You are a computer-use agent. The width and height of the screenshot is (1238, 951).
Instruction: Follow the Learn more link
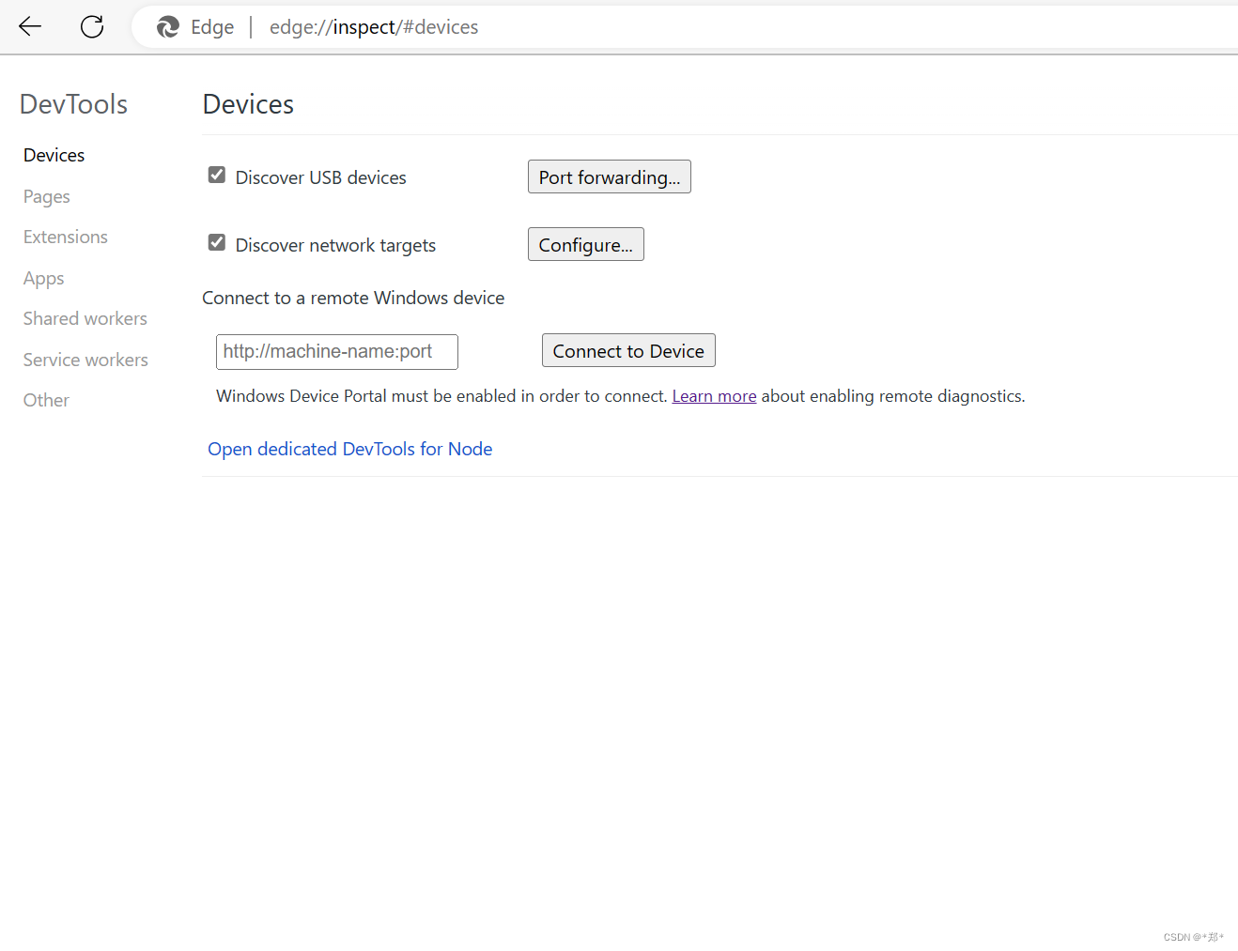[x=714, y=396]
